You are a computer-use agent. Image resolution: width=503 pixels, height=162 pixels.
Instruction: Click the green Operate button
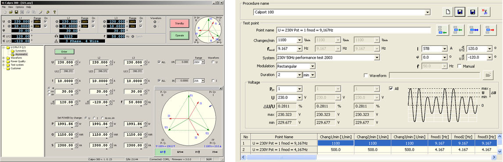coord(179,35)
